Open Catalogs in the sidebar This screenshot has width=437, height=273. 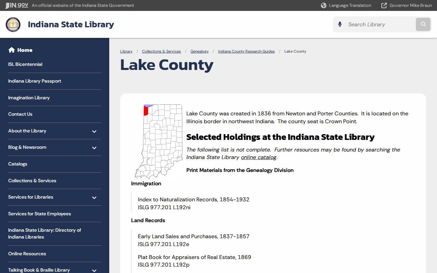click(18, 164)
